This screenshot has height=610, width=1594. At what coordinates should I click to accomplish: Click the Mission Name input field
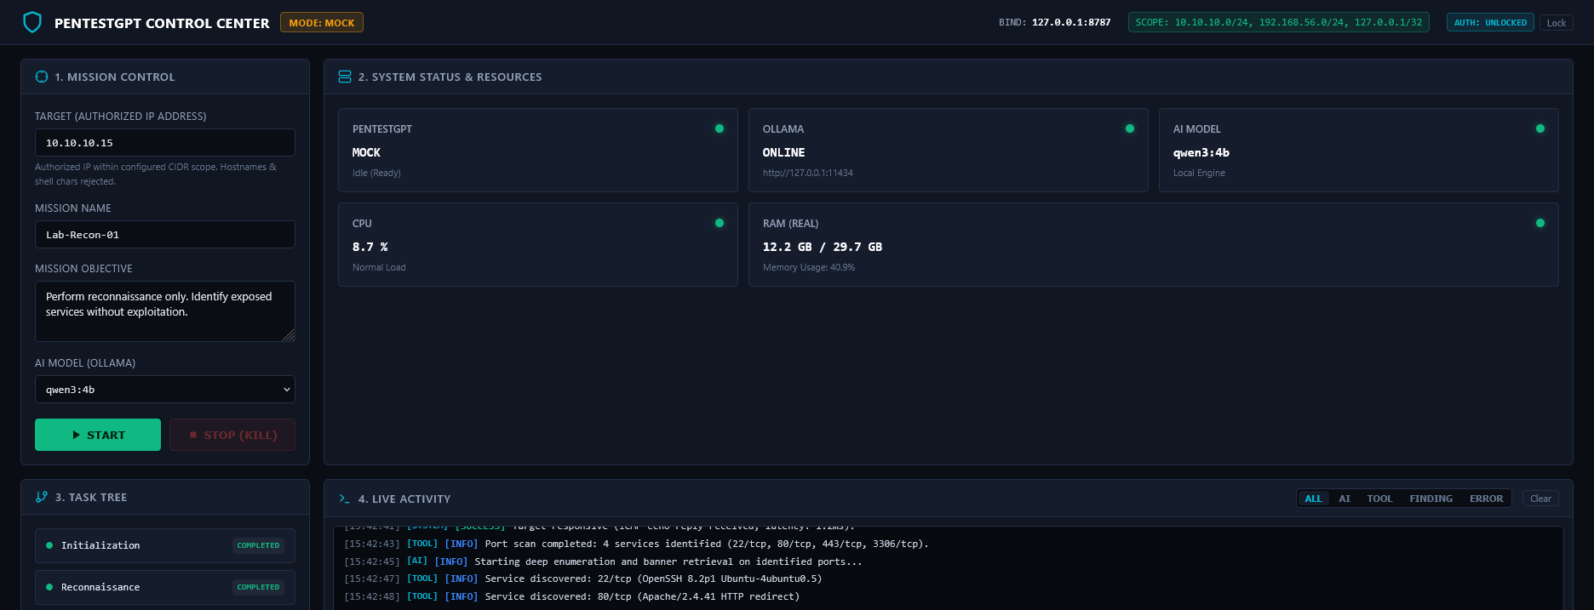coord(165,235)
